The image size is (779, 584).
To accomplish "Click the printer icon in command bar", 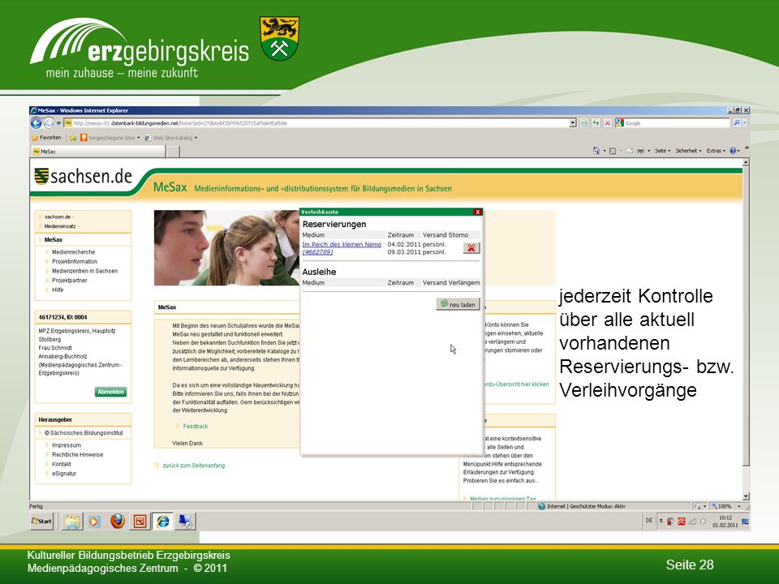I will click(x=641, y=151).
